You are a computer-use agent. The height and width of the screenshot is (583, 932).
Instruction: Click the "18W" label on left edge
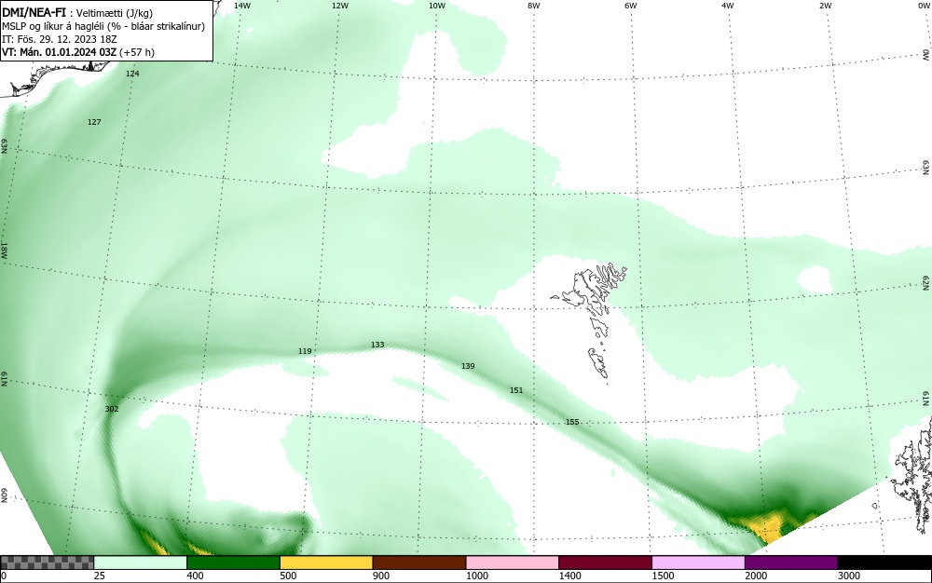pyautogui.click(x=4, y=250)
